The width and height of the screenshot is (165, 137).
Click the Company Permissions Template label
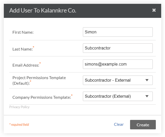coord(41,97)
